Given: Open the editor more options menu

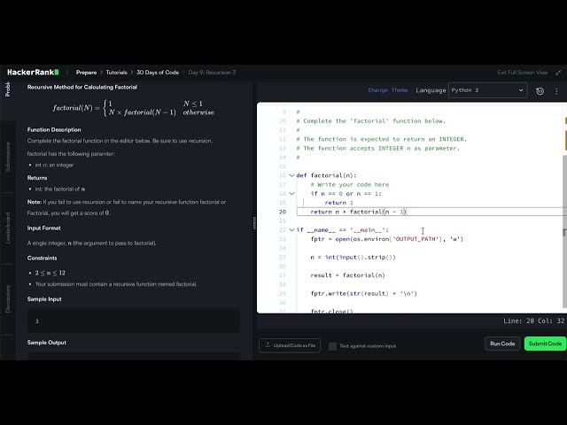Looking at the screenshot, I should (556, 91).
